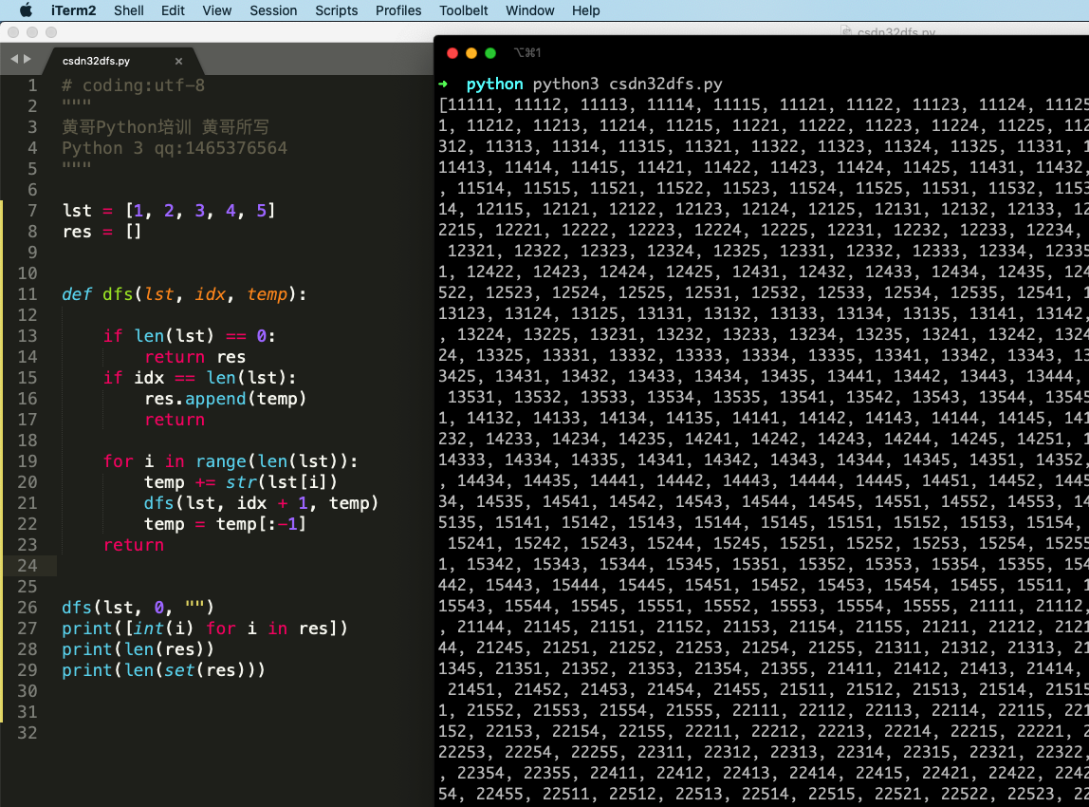Open the View menu
This screenshot has width=1089, height=807.
coord(216,10)
